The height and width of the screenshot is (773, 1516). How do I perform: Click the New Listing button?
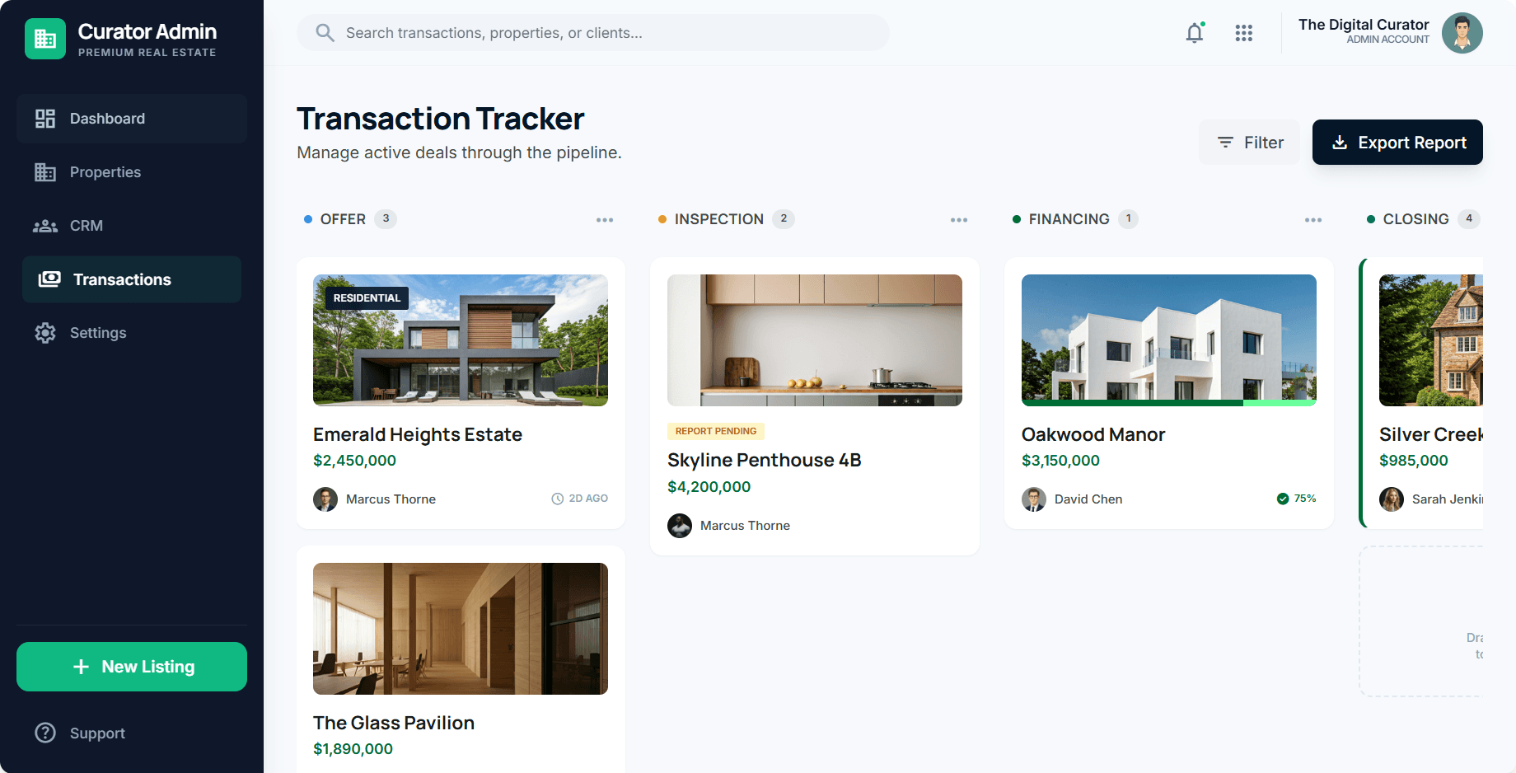tap(131, 666)
